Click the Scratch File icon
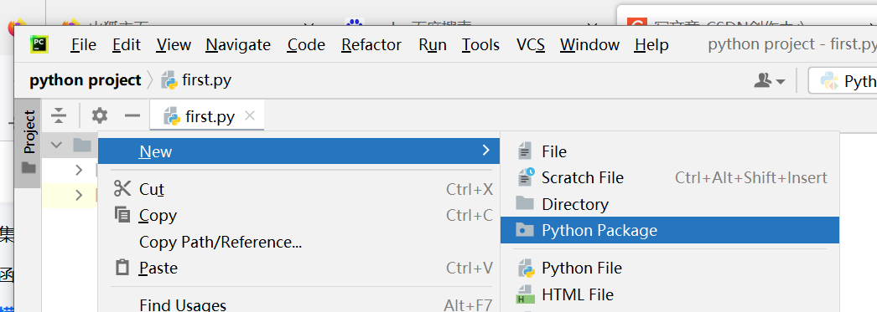The width and height of the screenshot is (877, 312). coord(525,177)
